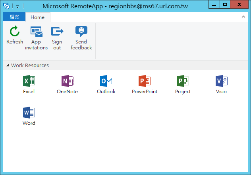Click the RemoteApp title bar icon
Viewport: 251px width, 175px height.
click(x=6, y=6)
